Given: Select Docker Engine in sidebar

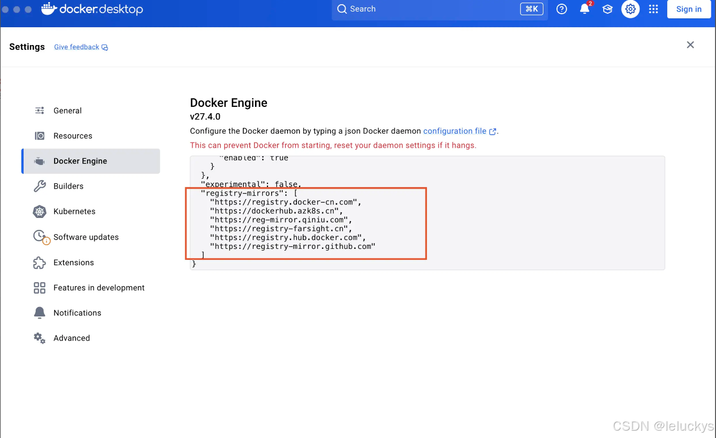Looking at the screenshot, I should click(91, 161).
